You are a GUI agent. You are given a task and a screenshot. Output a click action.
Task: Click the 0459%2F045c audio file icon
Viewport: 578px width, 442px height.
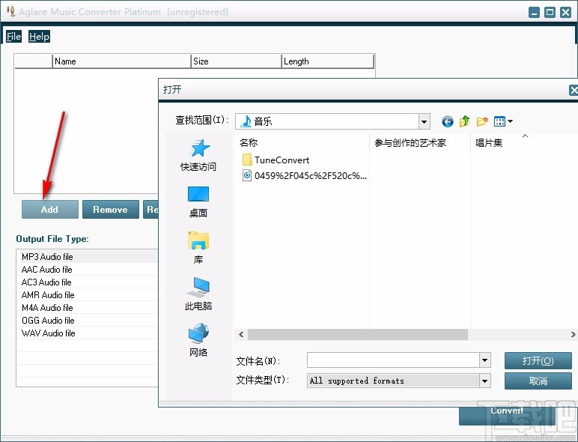pos(247,175)
